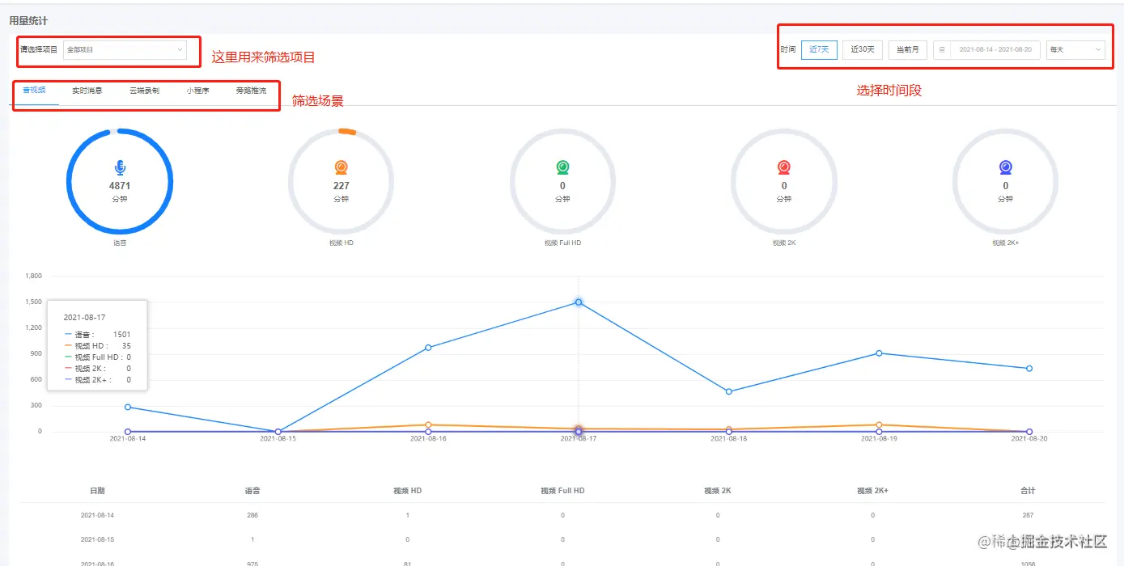Click the 2021-08-19 x-axis label on the chart
The height and width of the screenshot is (566, 1124).
[879, 439]
